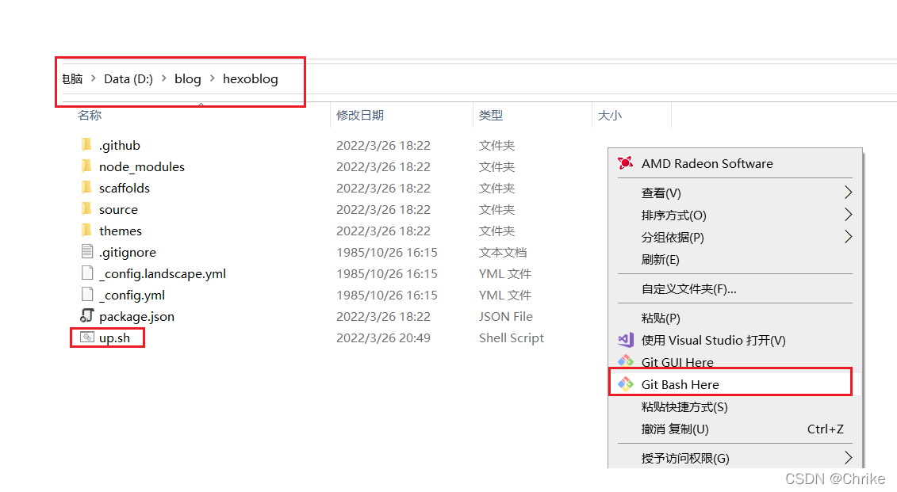Click the package.json file icon
The width and height of the screenshot is (897, 492).
(87, 315)
